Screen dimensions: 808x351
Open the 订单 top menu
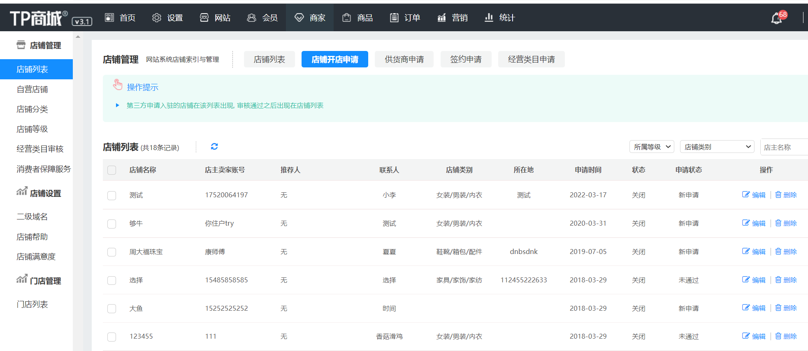(x=405, y=18)
